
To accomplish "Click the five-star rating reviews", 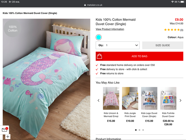I will coord(174,30).
